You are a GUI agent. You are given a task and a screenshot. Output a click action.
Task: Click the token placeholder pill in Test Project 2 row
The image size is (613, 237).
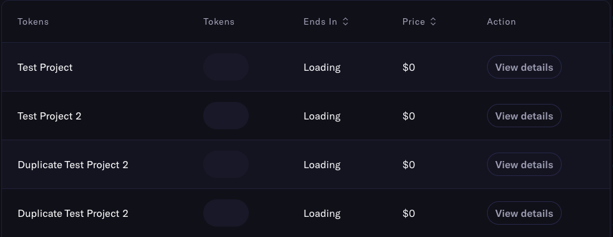click(x=226, y=116)
